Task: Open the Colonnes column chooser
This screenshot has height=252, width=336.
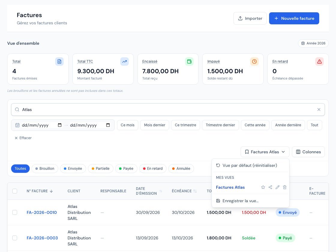Action: pyautogui.click(x=308, y=152)
